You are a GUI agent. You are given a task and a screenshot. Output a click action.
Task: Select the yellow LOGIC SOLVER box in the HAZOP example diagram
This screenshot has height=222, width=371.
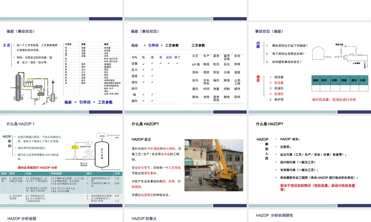75,147
